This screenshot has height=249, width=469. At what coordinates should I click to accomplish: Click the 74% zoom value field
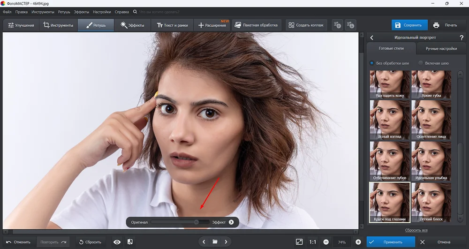pos(342,242)
